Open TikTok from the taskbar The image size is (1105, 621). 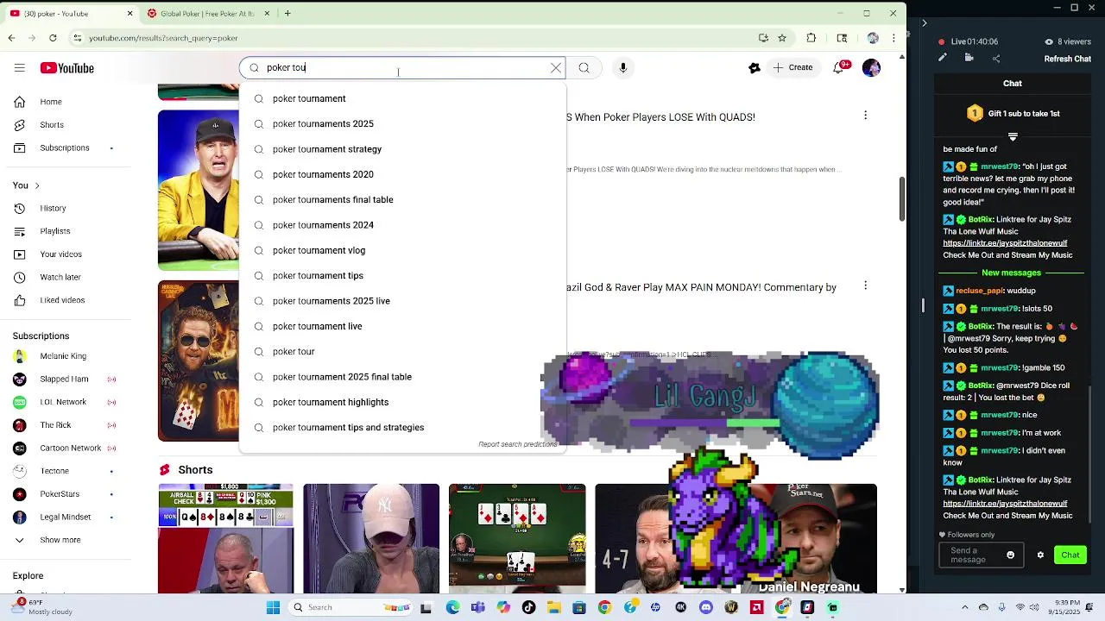point(529,607)
